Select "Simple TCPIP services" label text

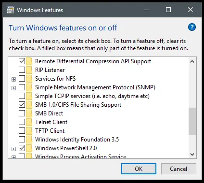(92, 96)
